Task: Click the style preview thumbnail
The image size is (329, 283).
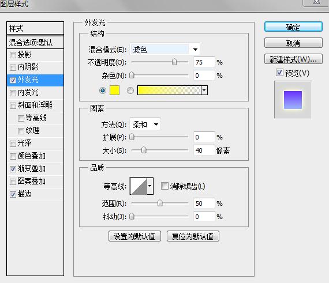Action: 293,100
